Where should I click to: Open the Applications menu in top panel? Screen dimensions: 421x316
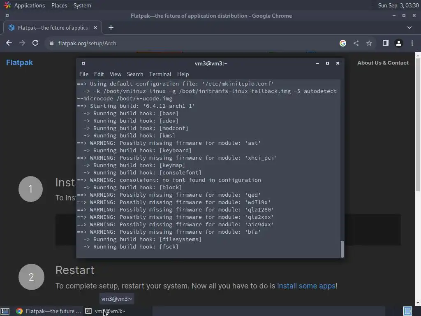click(x=30, y=5)
